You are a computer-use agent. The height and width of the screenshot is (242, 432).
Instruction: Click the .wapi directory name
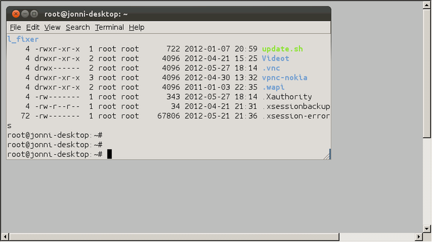pos(273,87)
